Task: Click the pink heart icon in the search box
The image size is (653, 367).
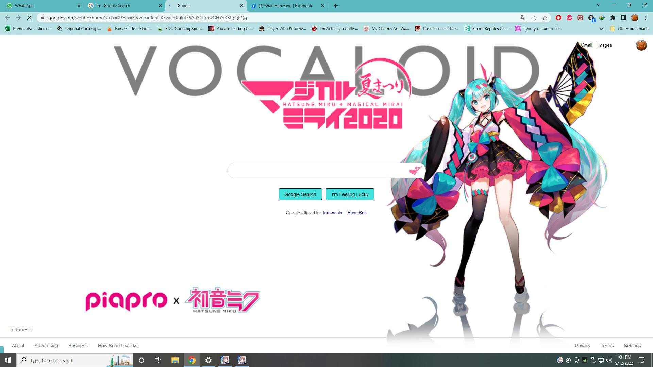Action: pyautogui.click(x=415, y=171)
